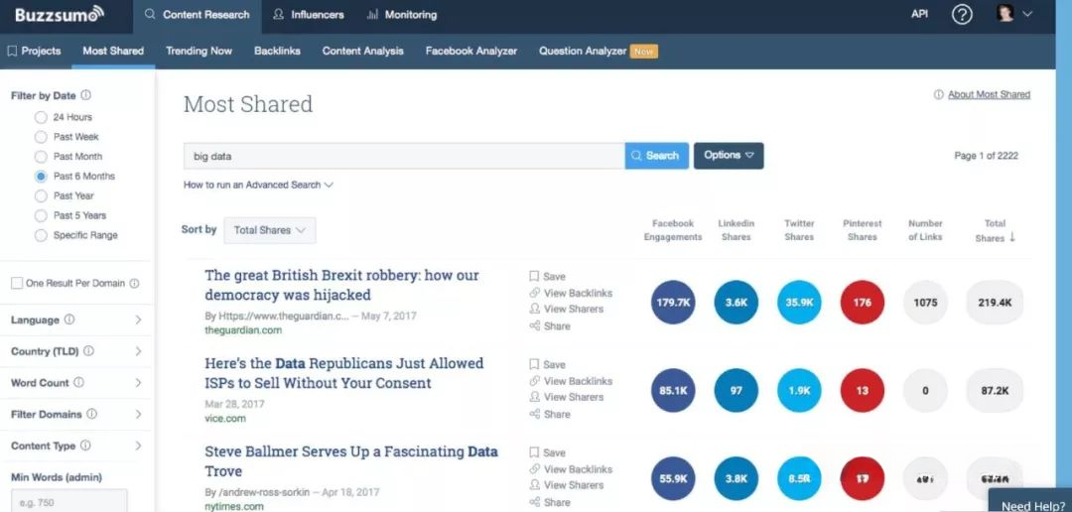Viewport: 1072px width, 512px height.
Task: Select the Past 6 Months date filter
Action: pos(41,177)
